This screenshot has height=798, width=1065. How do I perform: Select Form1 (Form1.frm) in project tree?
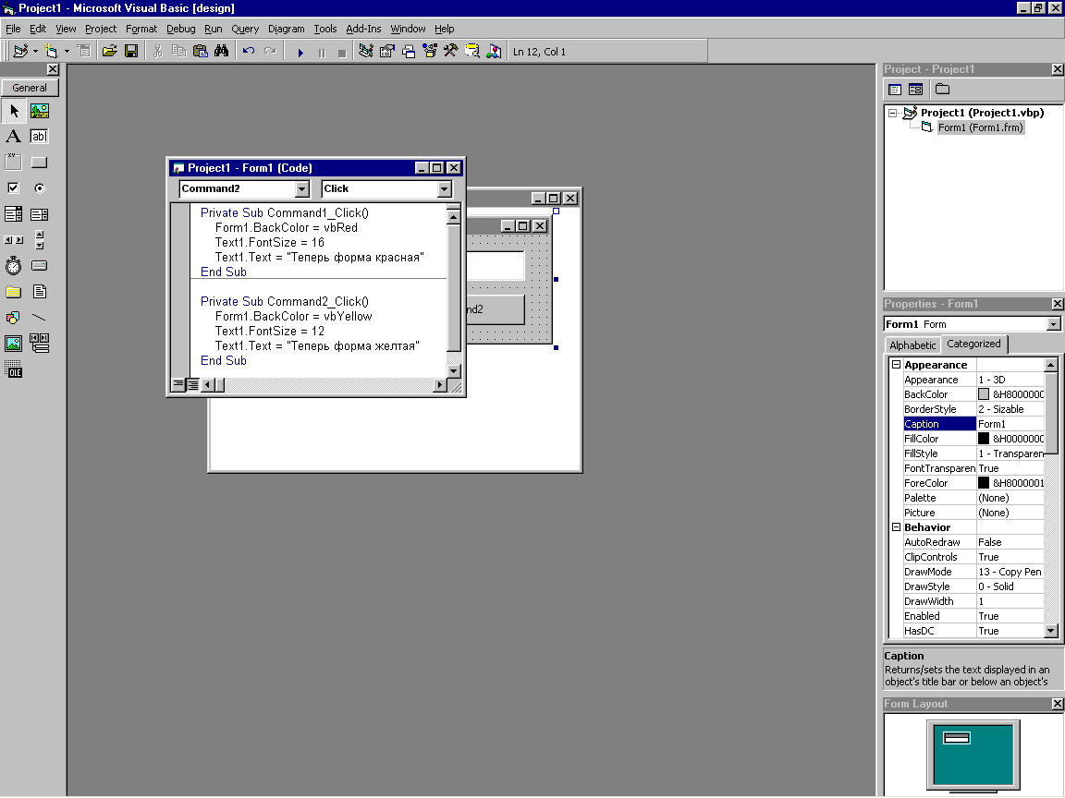coord(980,127)
